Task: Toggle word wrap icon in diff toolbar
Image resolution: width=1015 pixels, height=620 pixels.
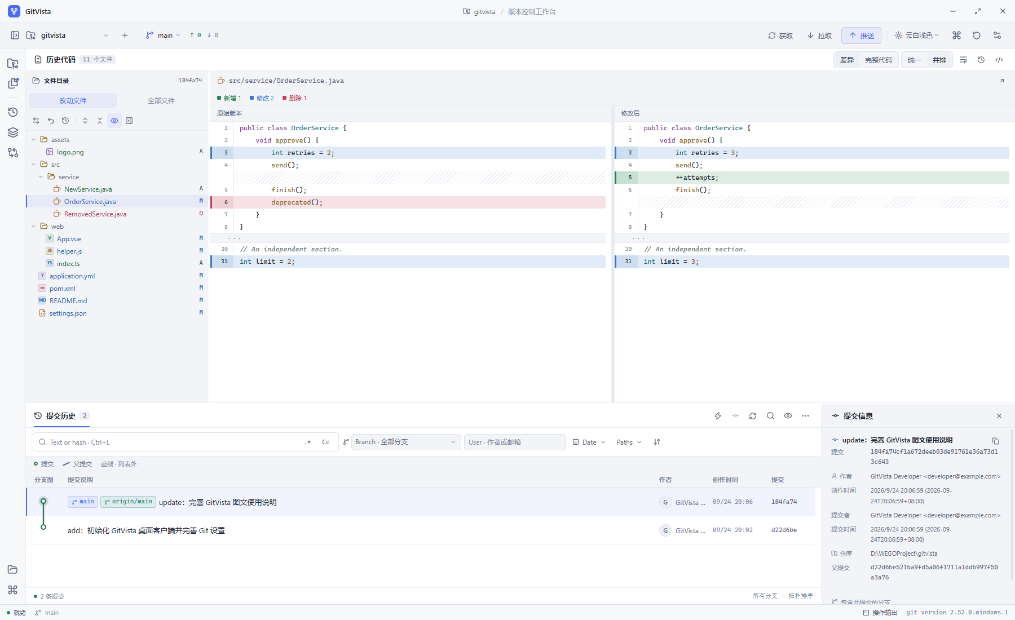Action: [963, 60]
